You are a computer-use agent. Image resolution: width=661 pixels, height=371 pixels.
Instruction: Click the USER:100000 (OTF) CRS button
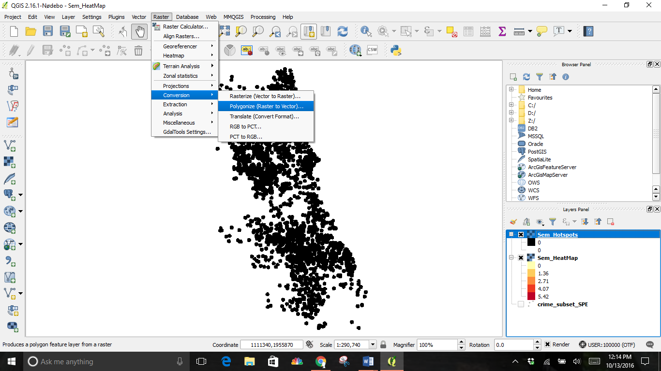[x=610, y=344]
